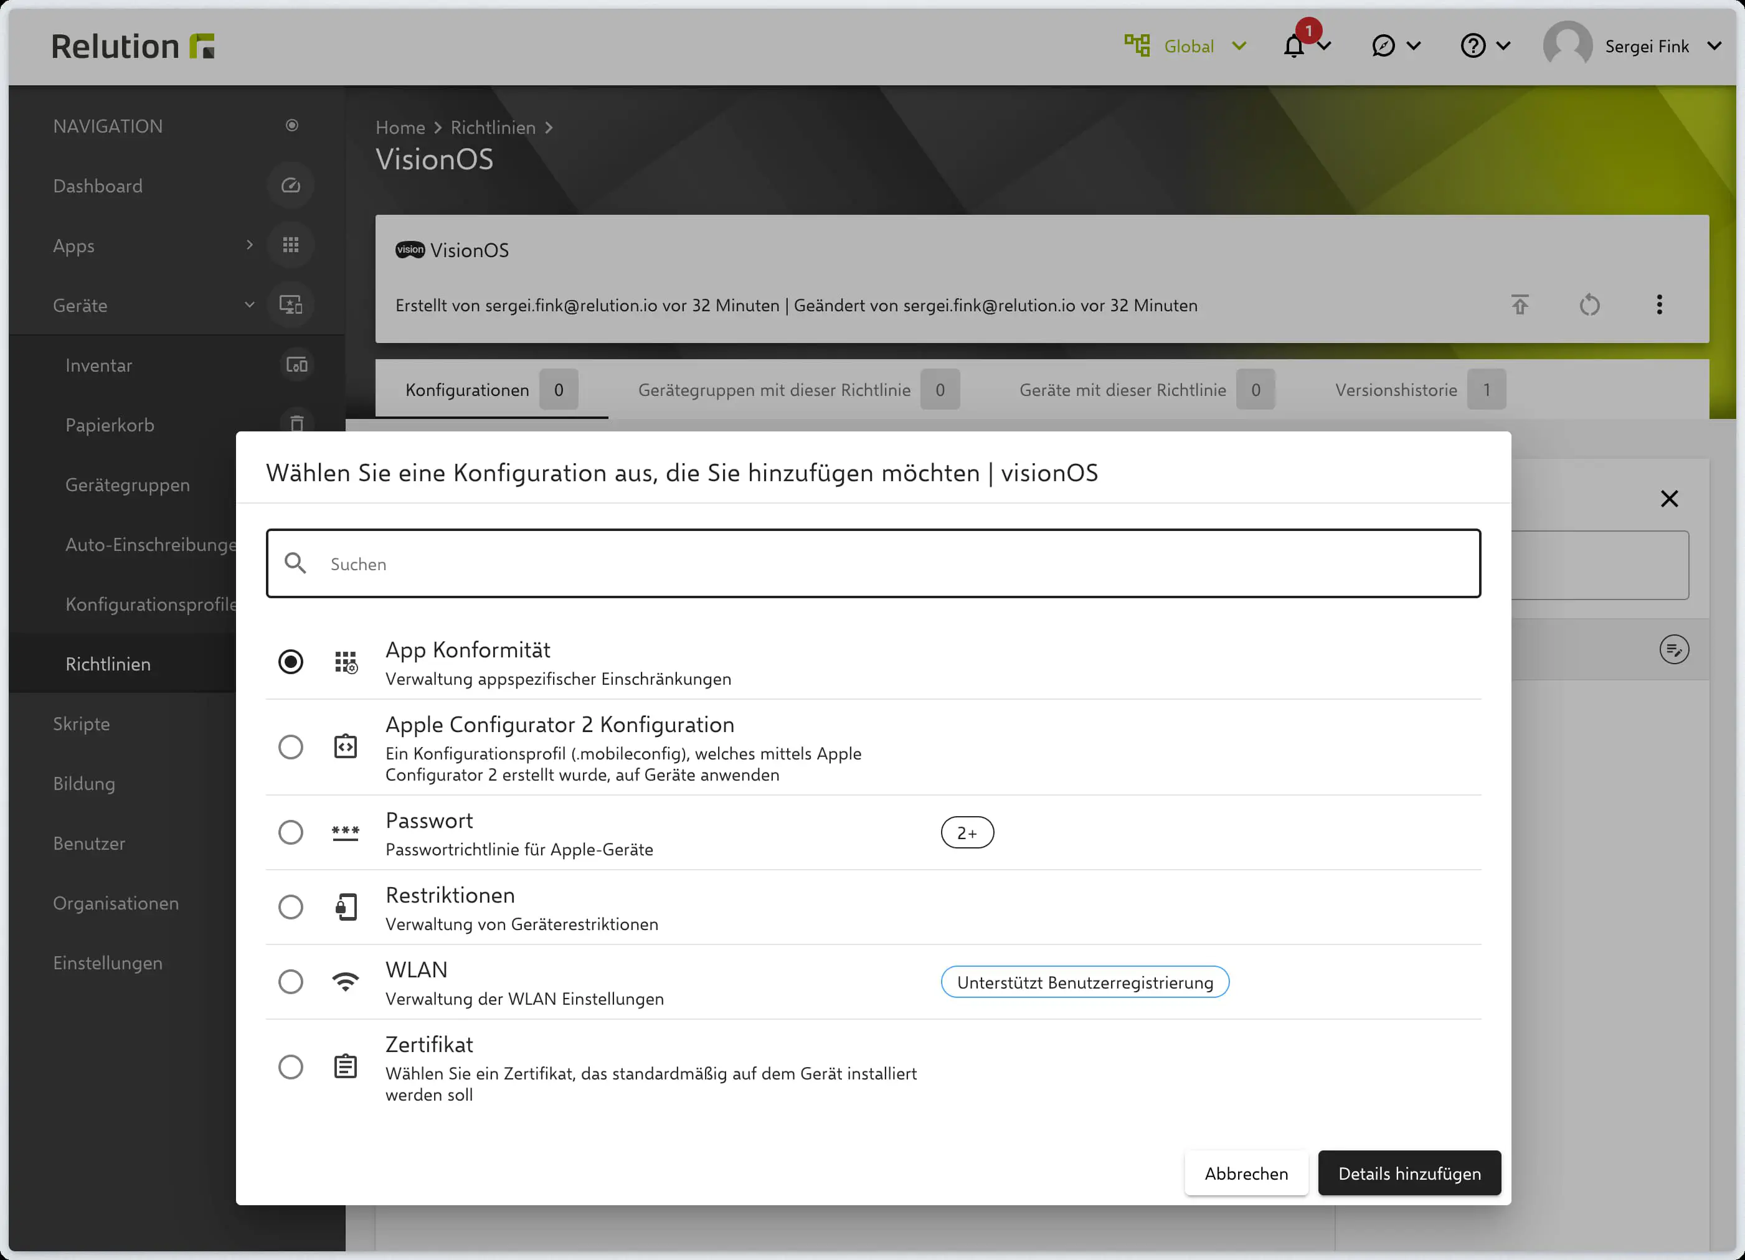Select the WLAN configuration radio button
The width and height of the screenshot is (1745, 1260).
(x=291, y=982)
